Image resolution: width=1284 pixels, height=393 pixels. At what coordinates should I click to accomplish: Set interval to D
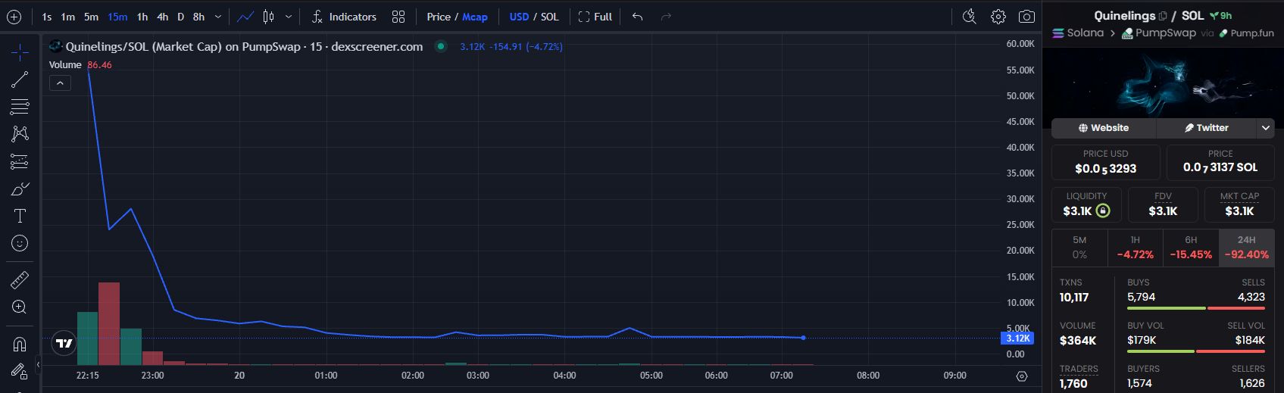pyautogui.click(x=180, y=17)
